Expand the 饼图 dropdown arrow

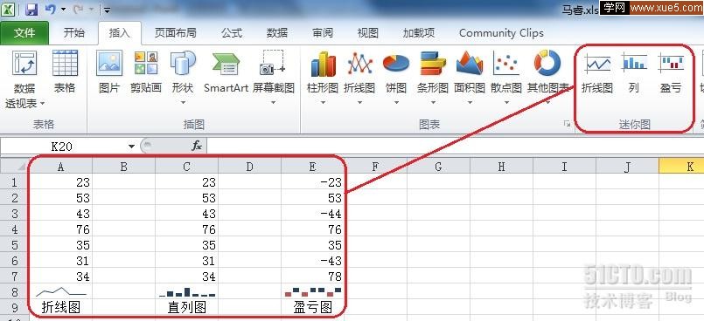(x=396, y=103)
